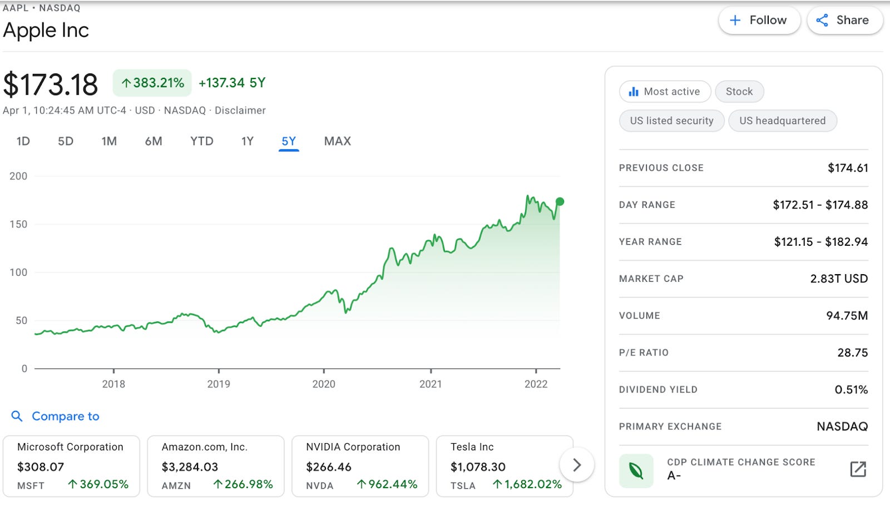Click the +137.34 5Y change value
This screenshot has height=506, width=890.
(x=232, y=83)
